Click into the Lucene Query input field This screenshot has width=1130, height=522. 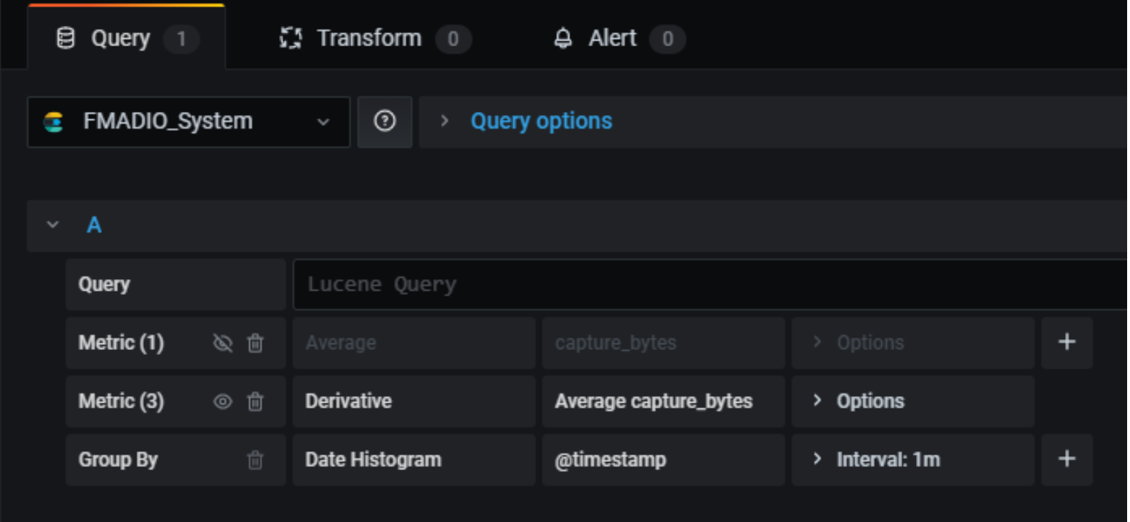tap(709, 285)
